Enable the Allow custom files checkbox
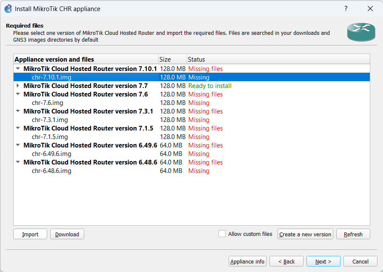 222,234
